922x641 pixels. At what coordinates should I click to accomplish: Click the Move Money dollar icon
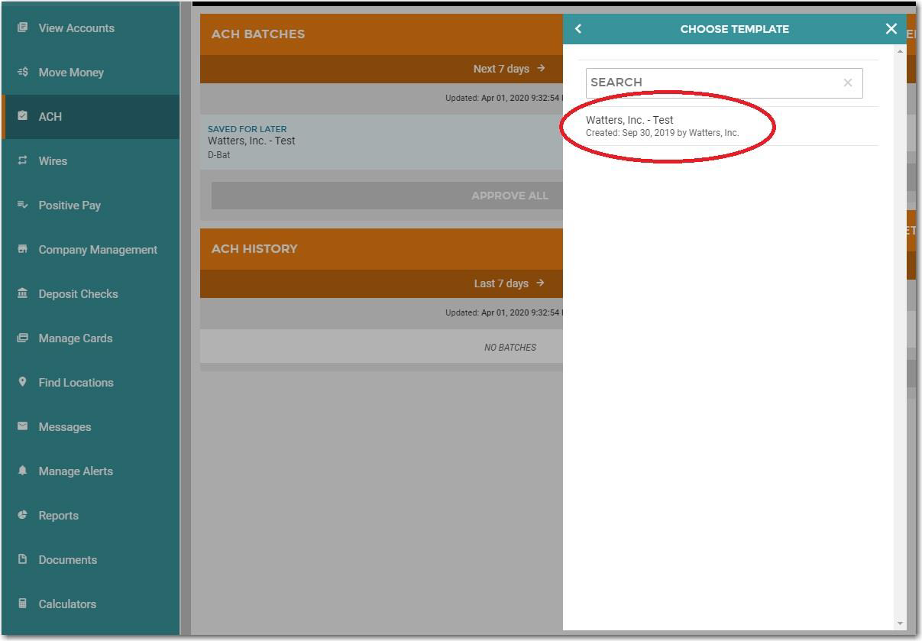point(23,73)
